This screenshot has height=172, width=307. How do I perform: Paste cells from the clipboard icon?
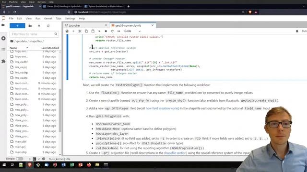coord(93,31)
